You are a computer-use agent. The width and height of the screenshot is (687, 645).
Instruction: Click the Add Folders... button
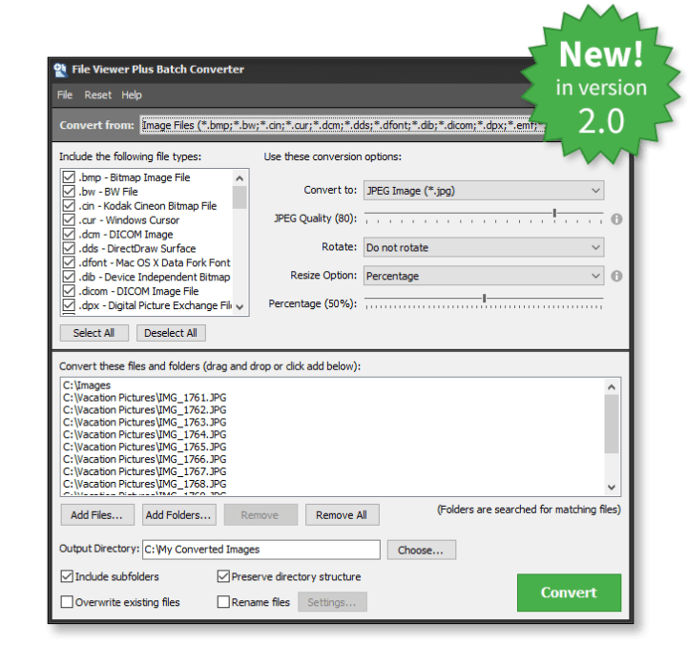[x=178, y=515]
